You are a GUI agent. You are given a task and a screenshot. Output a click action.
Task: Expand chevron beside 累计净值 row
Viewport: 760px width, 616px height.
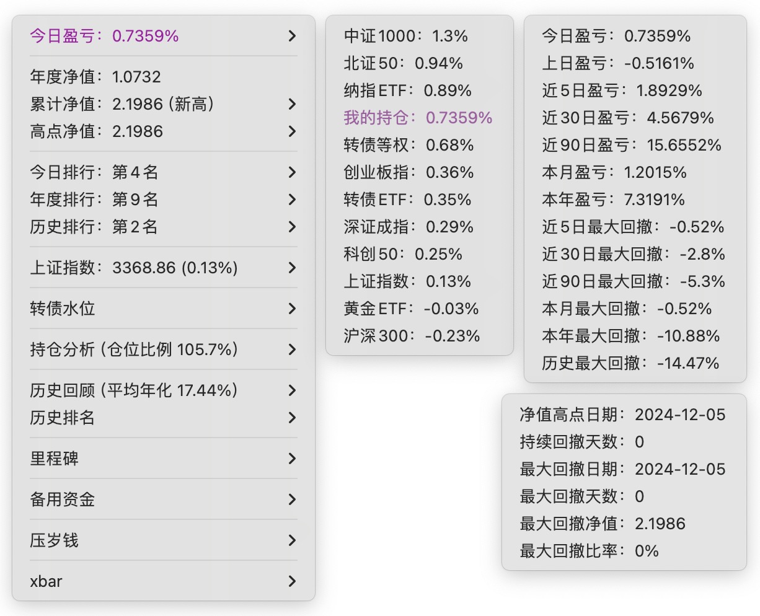tap(292, 104)
